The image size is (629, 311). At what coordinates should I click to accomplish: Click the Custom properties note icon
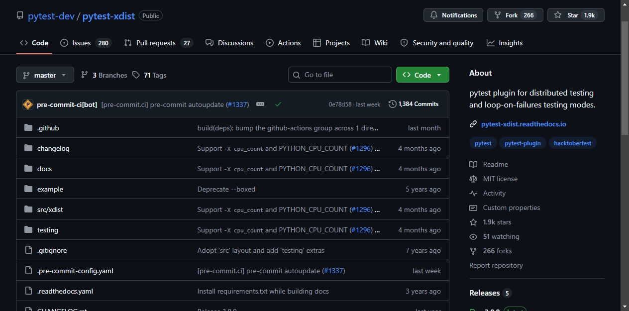(473, 207)
